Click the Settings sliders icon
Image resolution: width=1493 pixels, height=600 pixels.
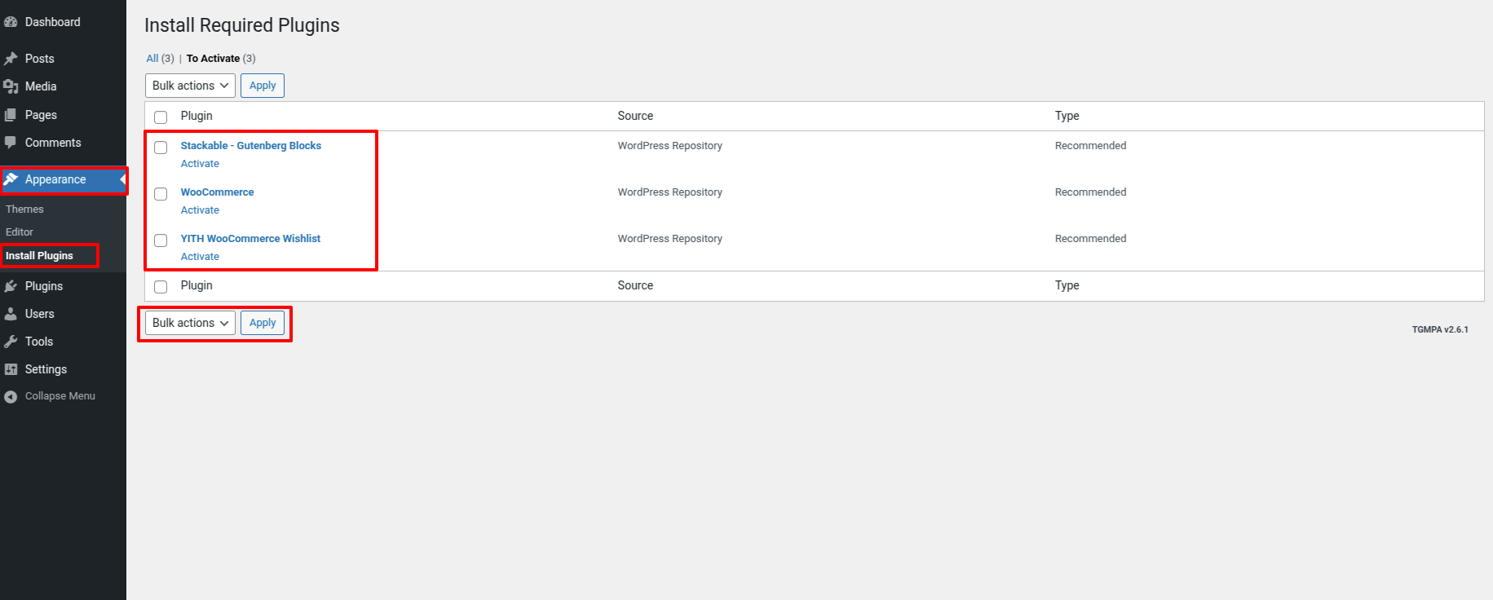(x=11, y=369)
